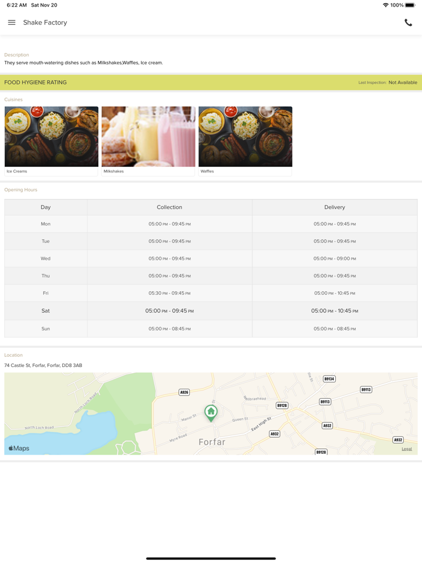The image size is (422, 563).
Task: Select the Thu row day cell
Action: point(46,275)
